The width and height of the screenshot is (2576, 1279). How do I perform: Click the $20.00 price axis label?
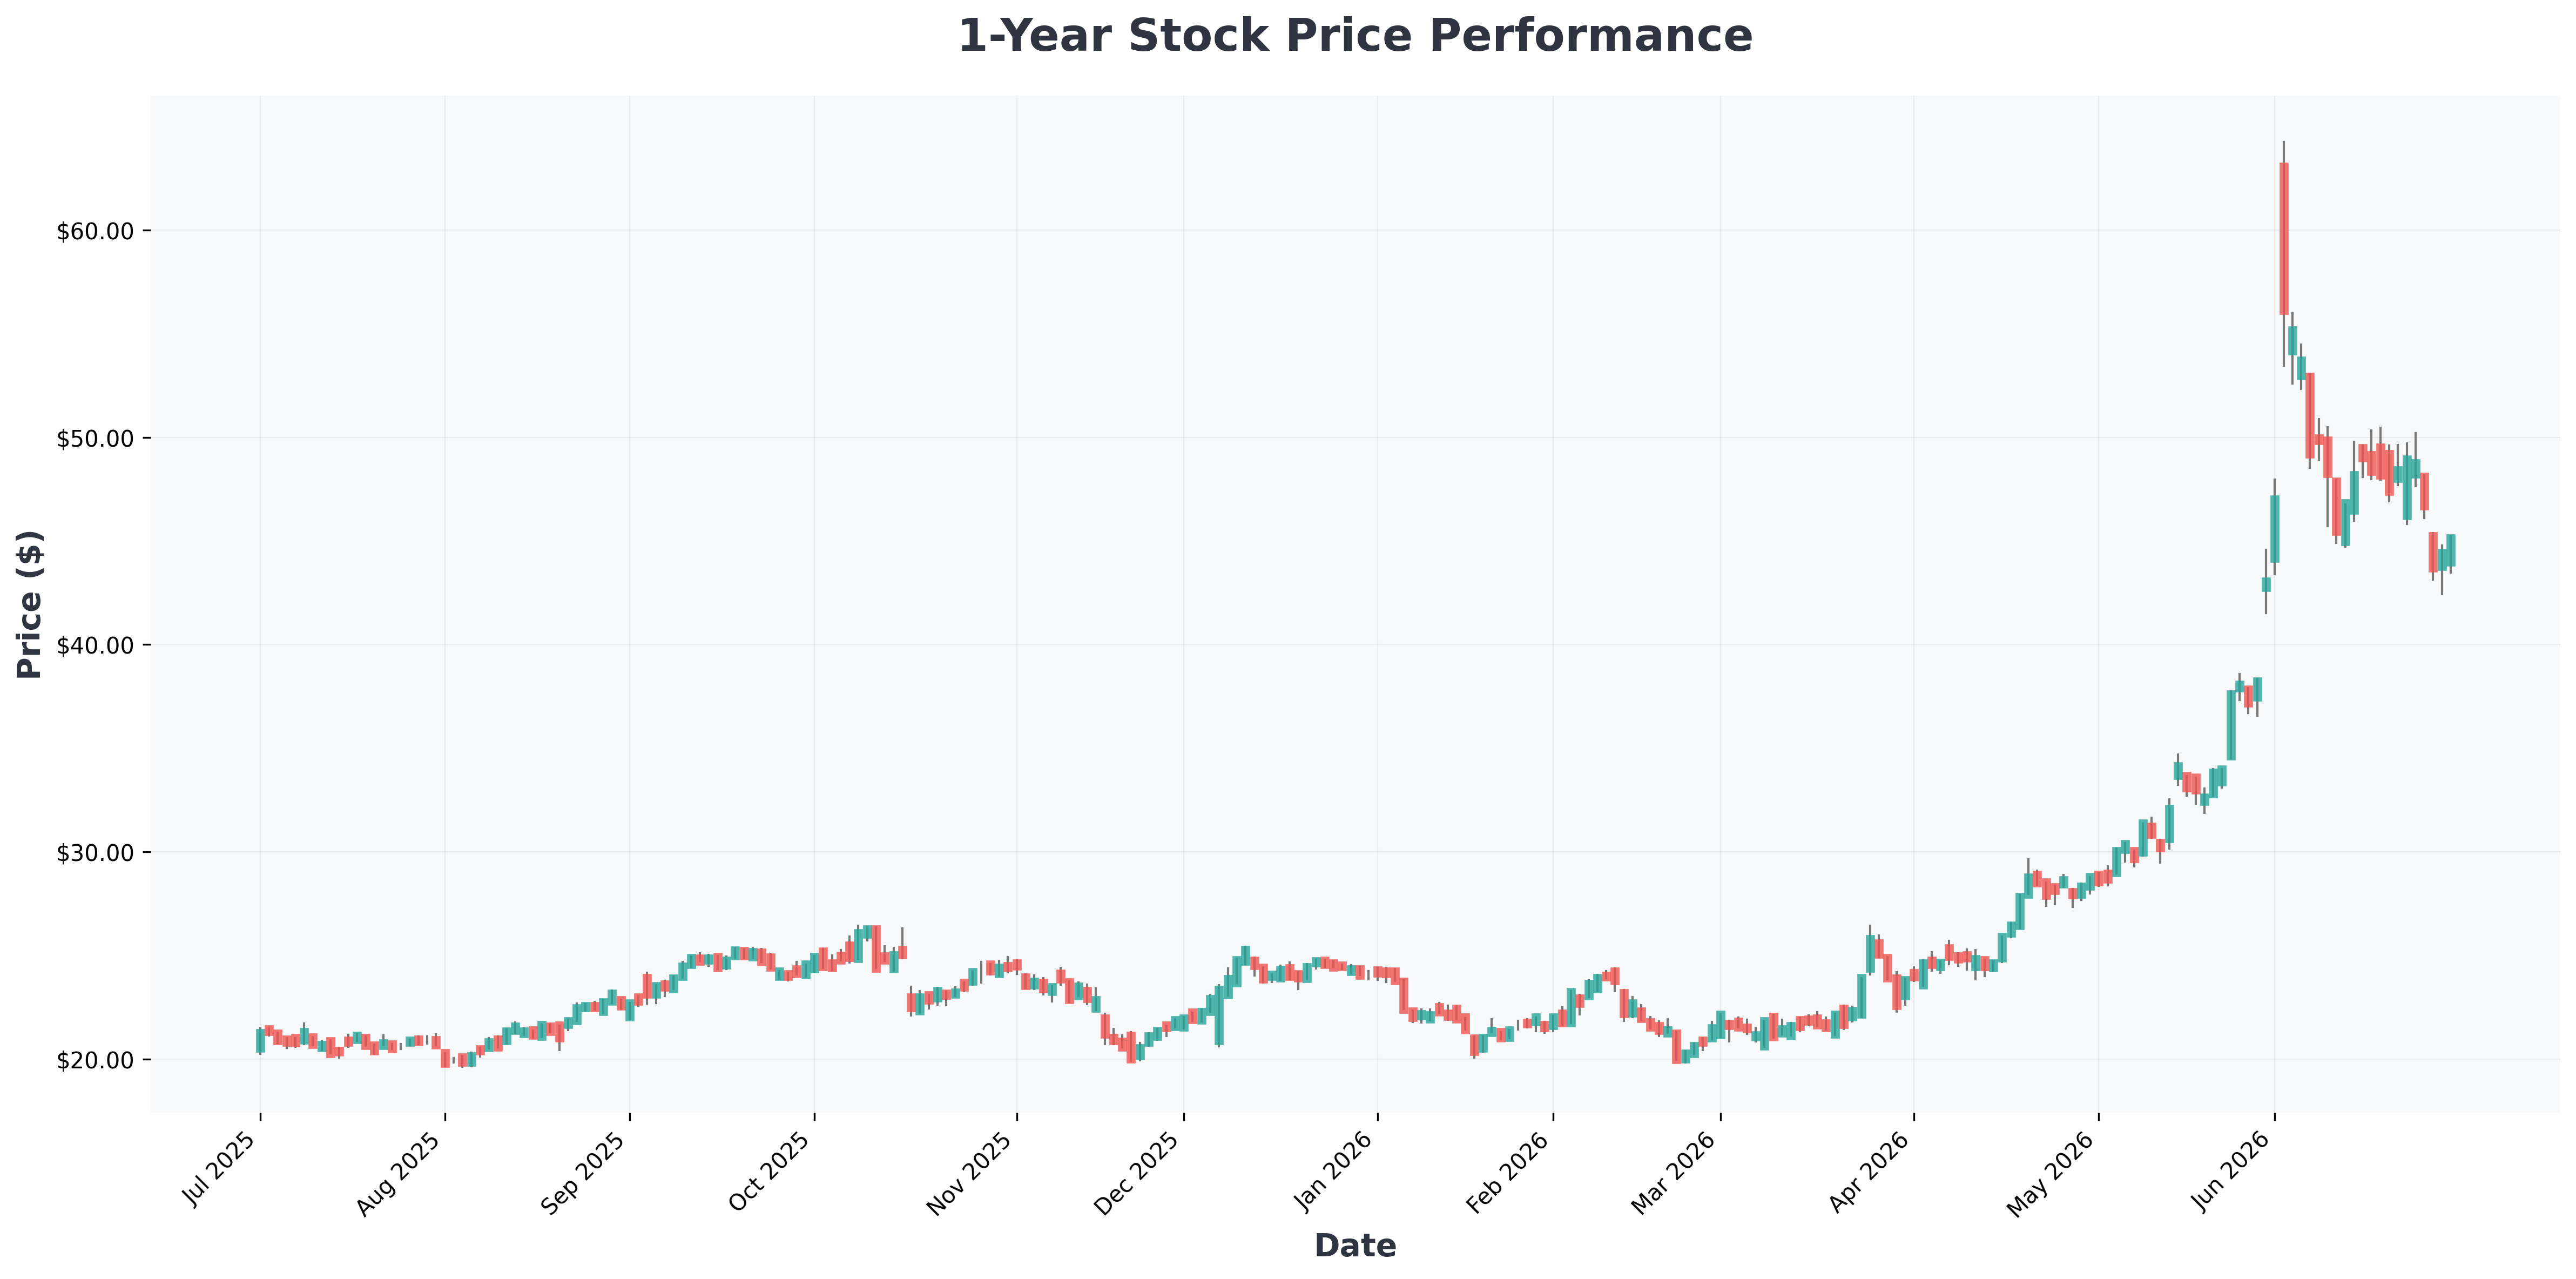94,1059
